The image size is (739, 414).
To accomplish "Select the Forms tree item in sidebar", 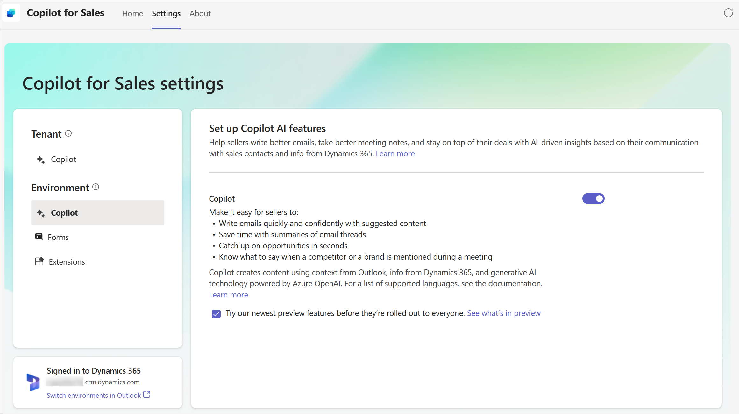I will click(58, 236).
